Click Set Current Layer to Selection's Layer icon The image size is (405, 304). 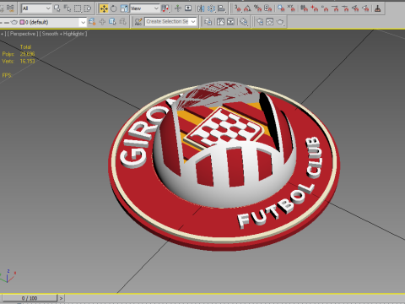click(x=122, y=22)
